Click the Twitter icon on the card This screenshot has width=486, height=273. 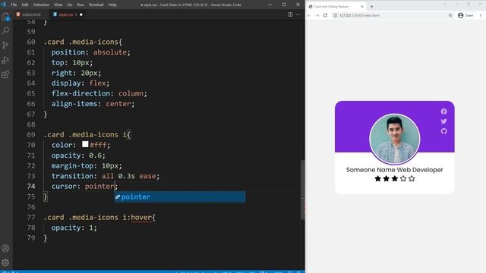click(443, 121)
